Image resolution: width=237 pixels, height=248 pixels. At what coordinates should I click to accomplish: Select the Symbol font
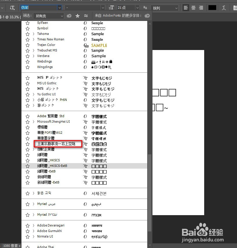[x=43, y=28]
